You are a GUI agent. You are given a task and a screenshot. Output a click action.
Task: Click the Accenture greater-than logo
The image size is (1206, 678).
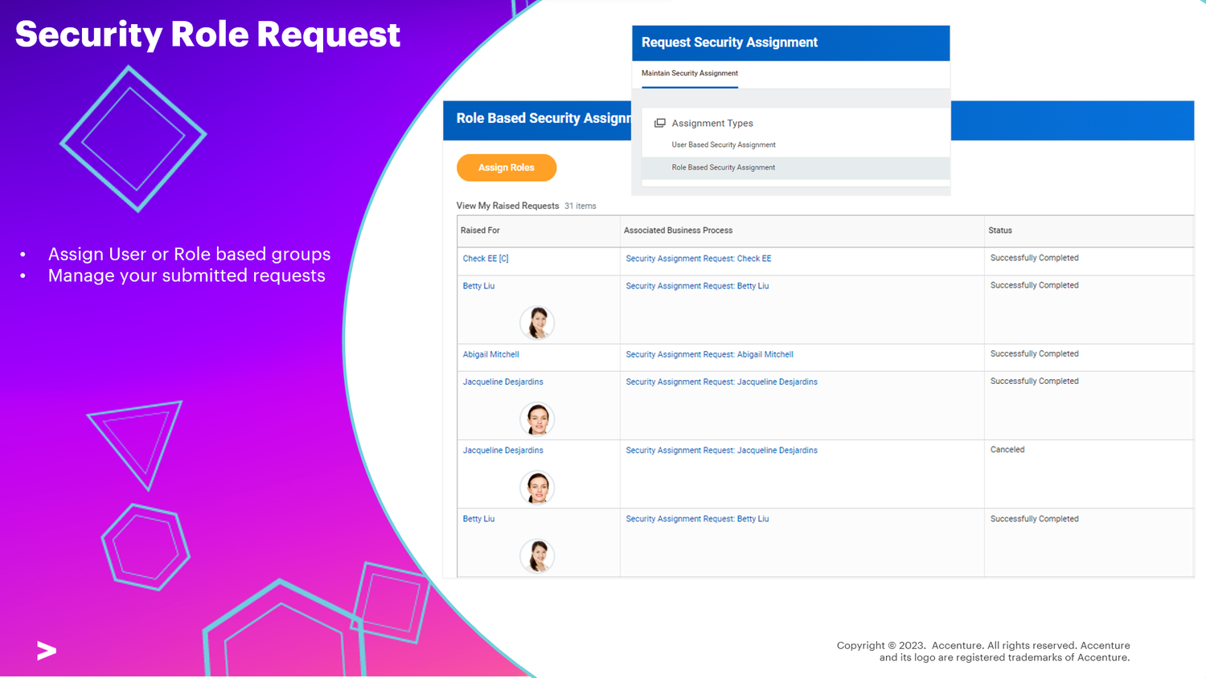click(46, 651)
